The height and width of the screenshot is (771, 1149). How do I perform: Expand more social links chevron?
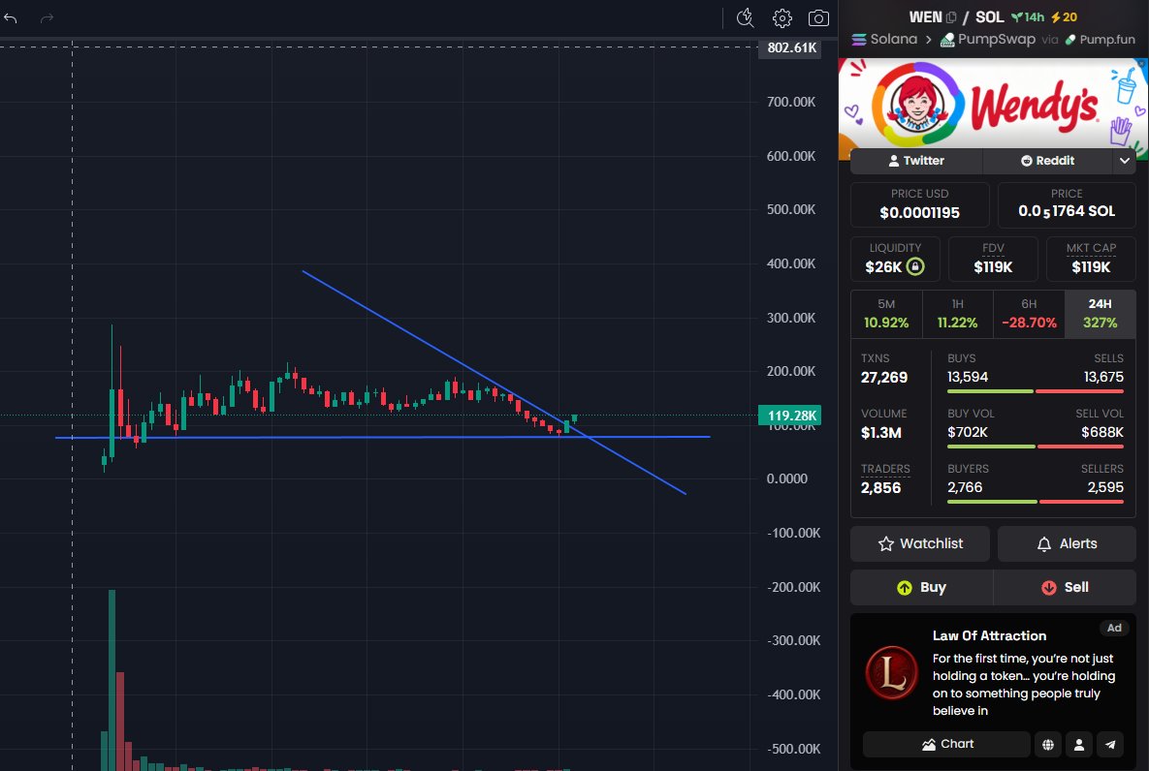coord(1124,161)
